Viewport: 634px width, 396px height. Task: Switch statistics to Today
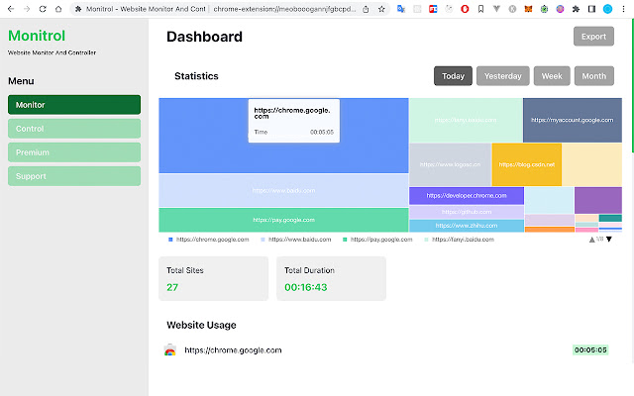[453, 76]
